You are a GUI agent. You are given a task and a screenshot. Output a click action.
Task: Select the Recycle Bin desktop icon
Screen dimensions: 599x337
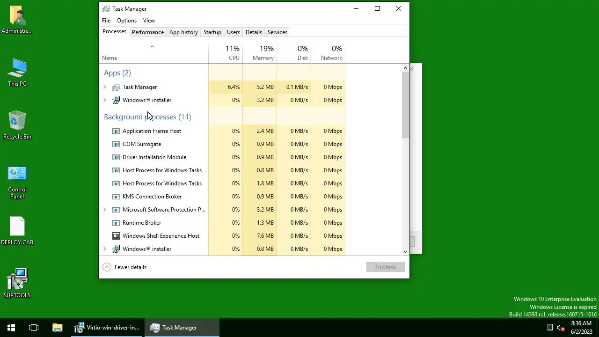[17, 125]
